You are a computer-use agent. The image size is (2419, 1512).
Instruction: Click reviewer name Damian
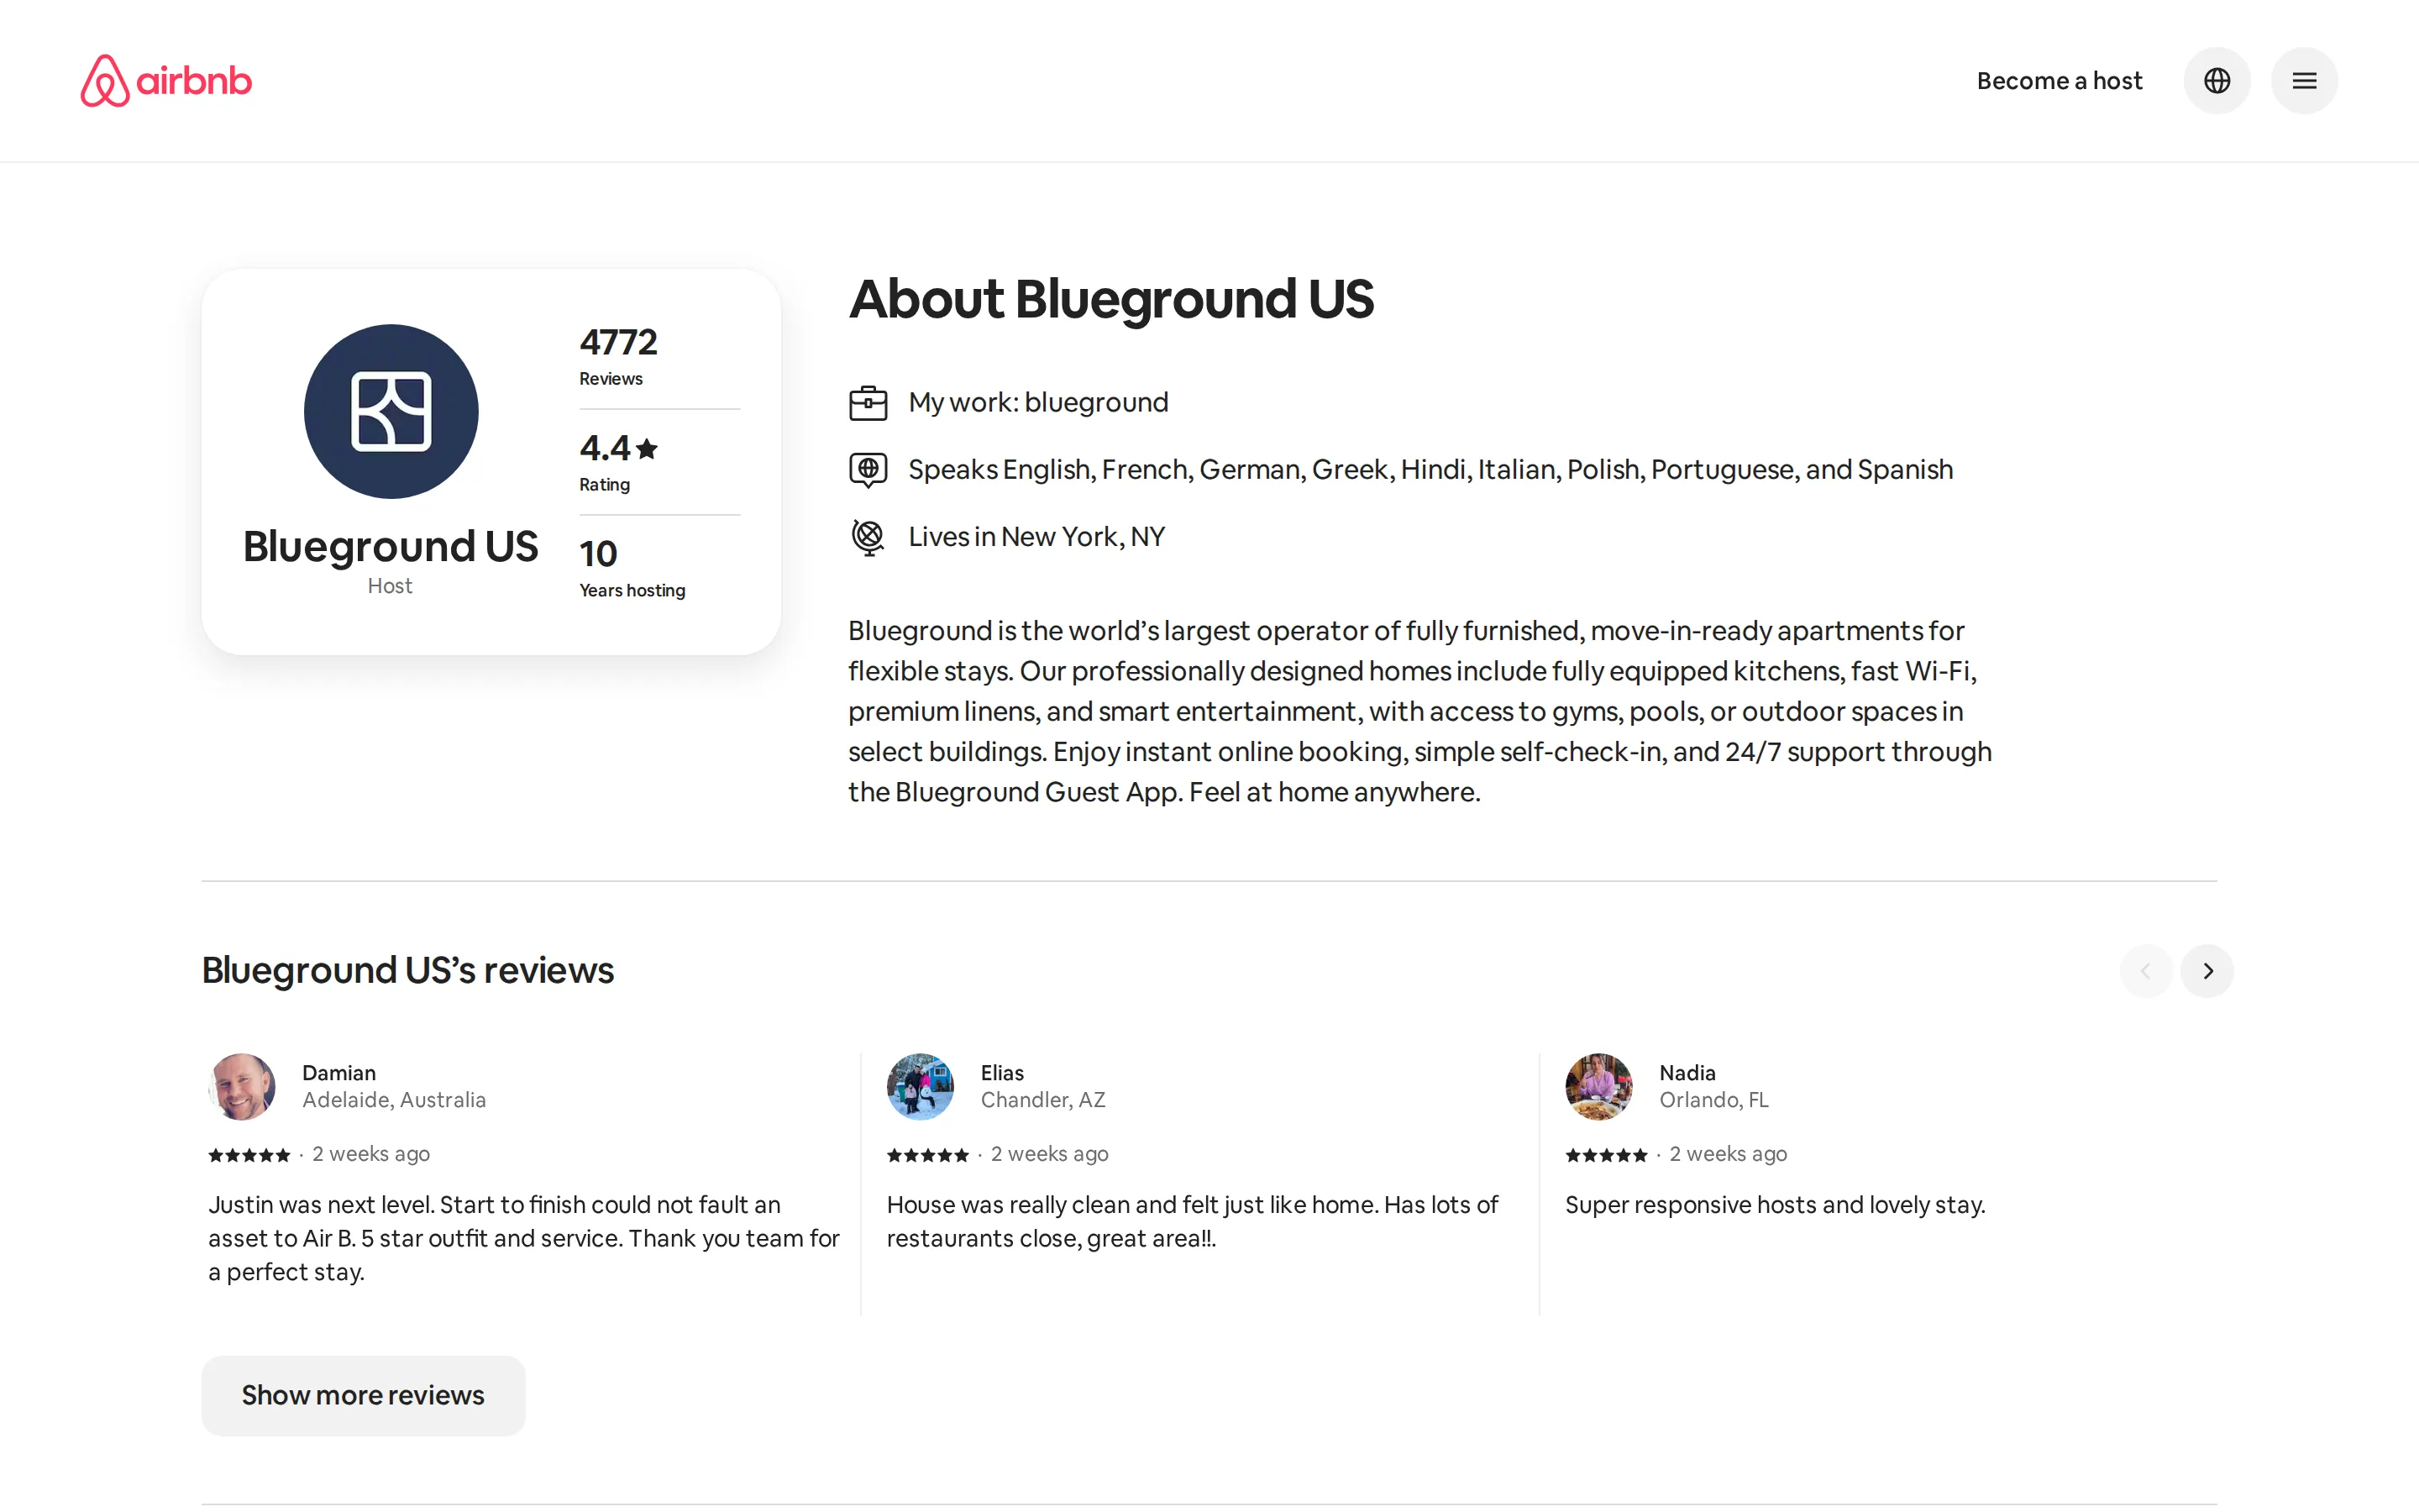(338, 1072)
